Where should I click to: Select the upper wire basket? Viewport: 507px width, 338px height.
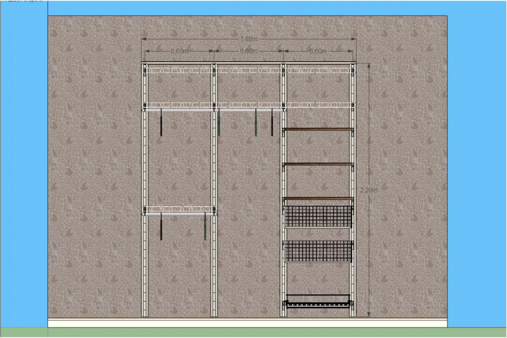(x=318, y=216)
